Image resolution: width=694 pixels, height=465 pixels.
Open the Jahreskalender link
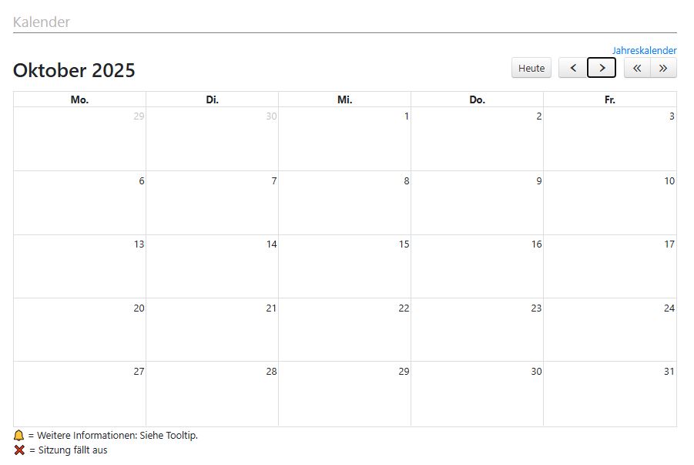[644, 51]
